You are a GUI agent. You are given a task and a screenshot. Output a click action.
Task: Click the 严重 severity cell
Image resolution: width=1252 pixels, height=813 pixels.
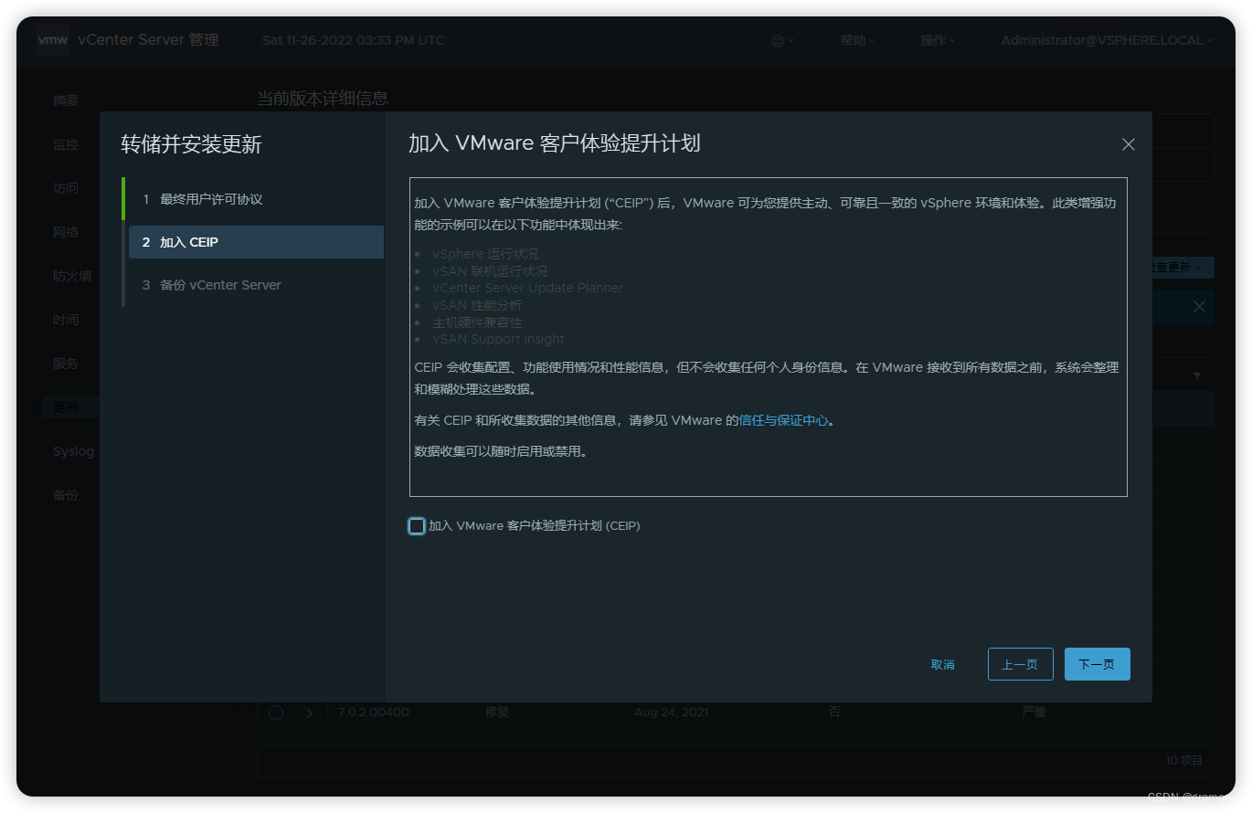[x=1034, y=713]
